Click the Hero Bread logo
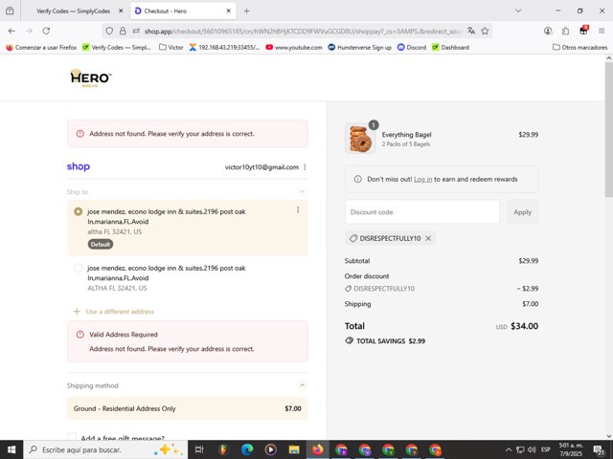 (91, 77)
